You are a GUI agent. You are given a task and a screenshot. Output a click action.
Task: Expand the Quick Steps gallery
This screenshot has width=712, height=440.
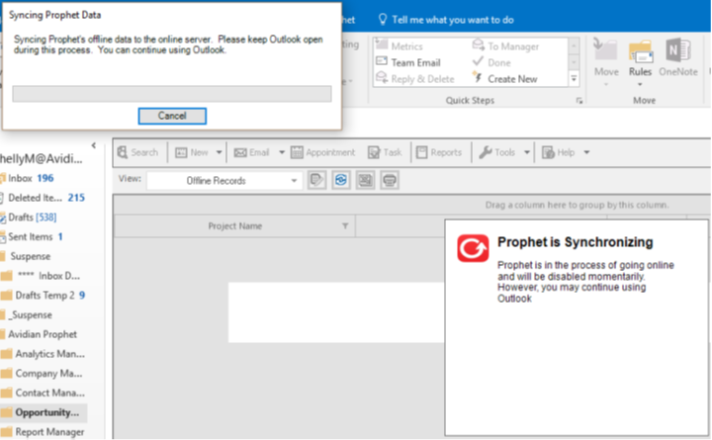574,79
